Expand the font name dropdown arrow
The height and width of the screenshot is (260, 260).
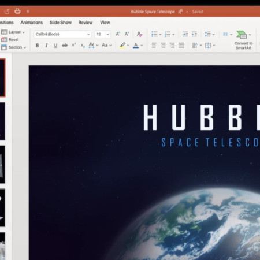[x=88, y=34]
